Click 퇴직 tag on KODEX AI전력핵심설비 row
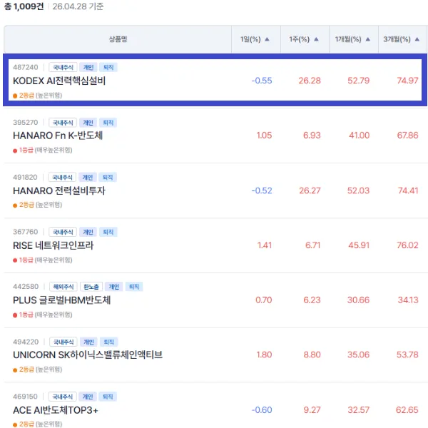The image size is (428, 428). point(108,67)
